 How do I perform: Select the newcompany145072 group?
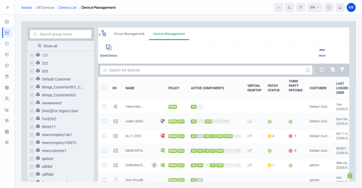59,143
